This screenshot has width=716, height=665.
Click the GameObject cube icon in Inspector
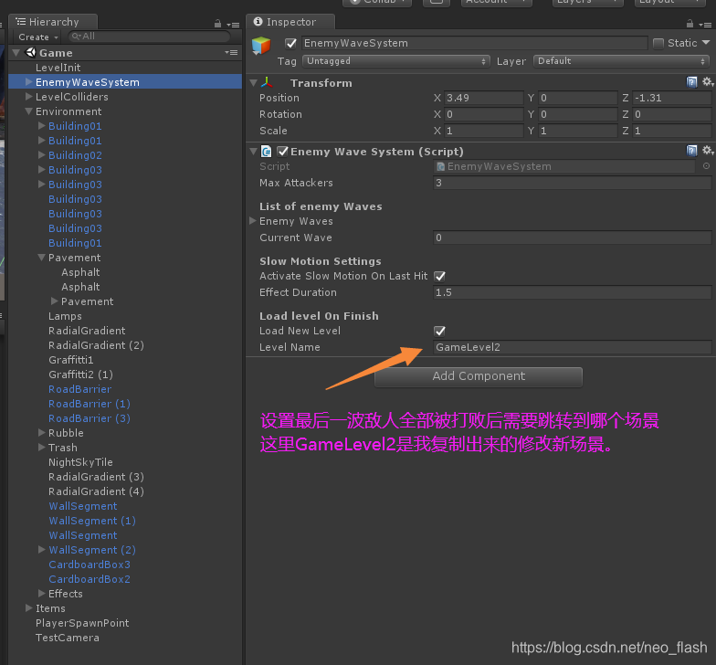261,46
